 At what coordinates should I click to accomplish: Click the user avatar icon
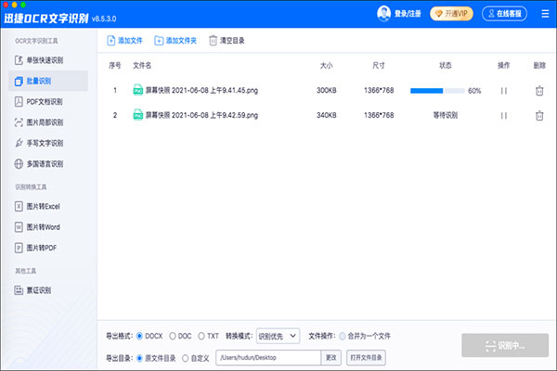tap(384, 14)
